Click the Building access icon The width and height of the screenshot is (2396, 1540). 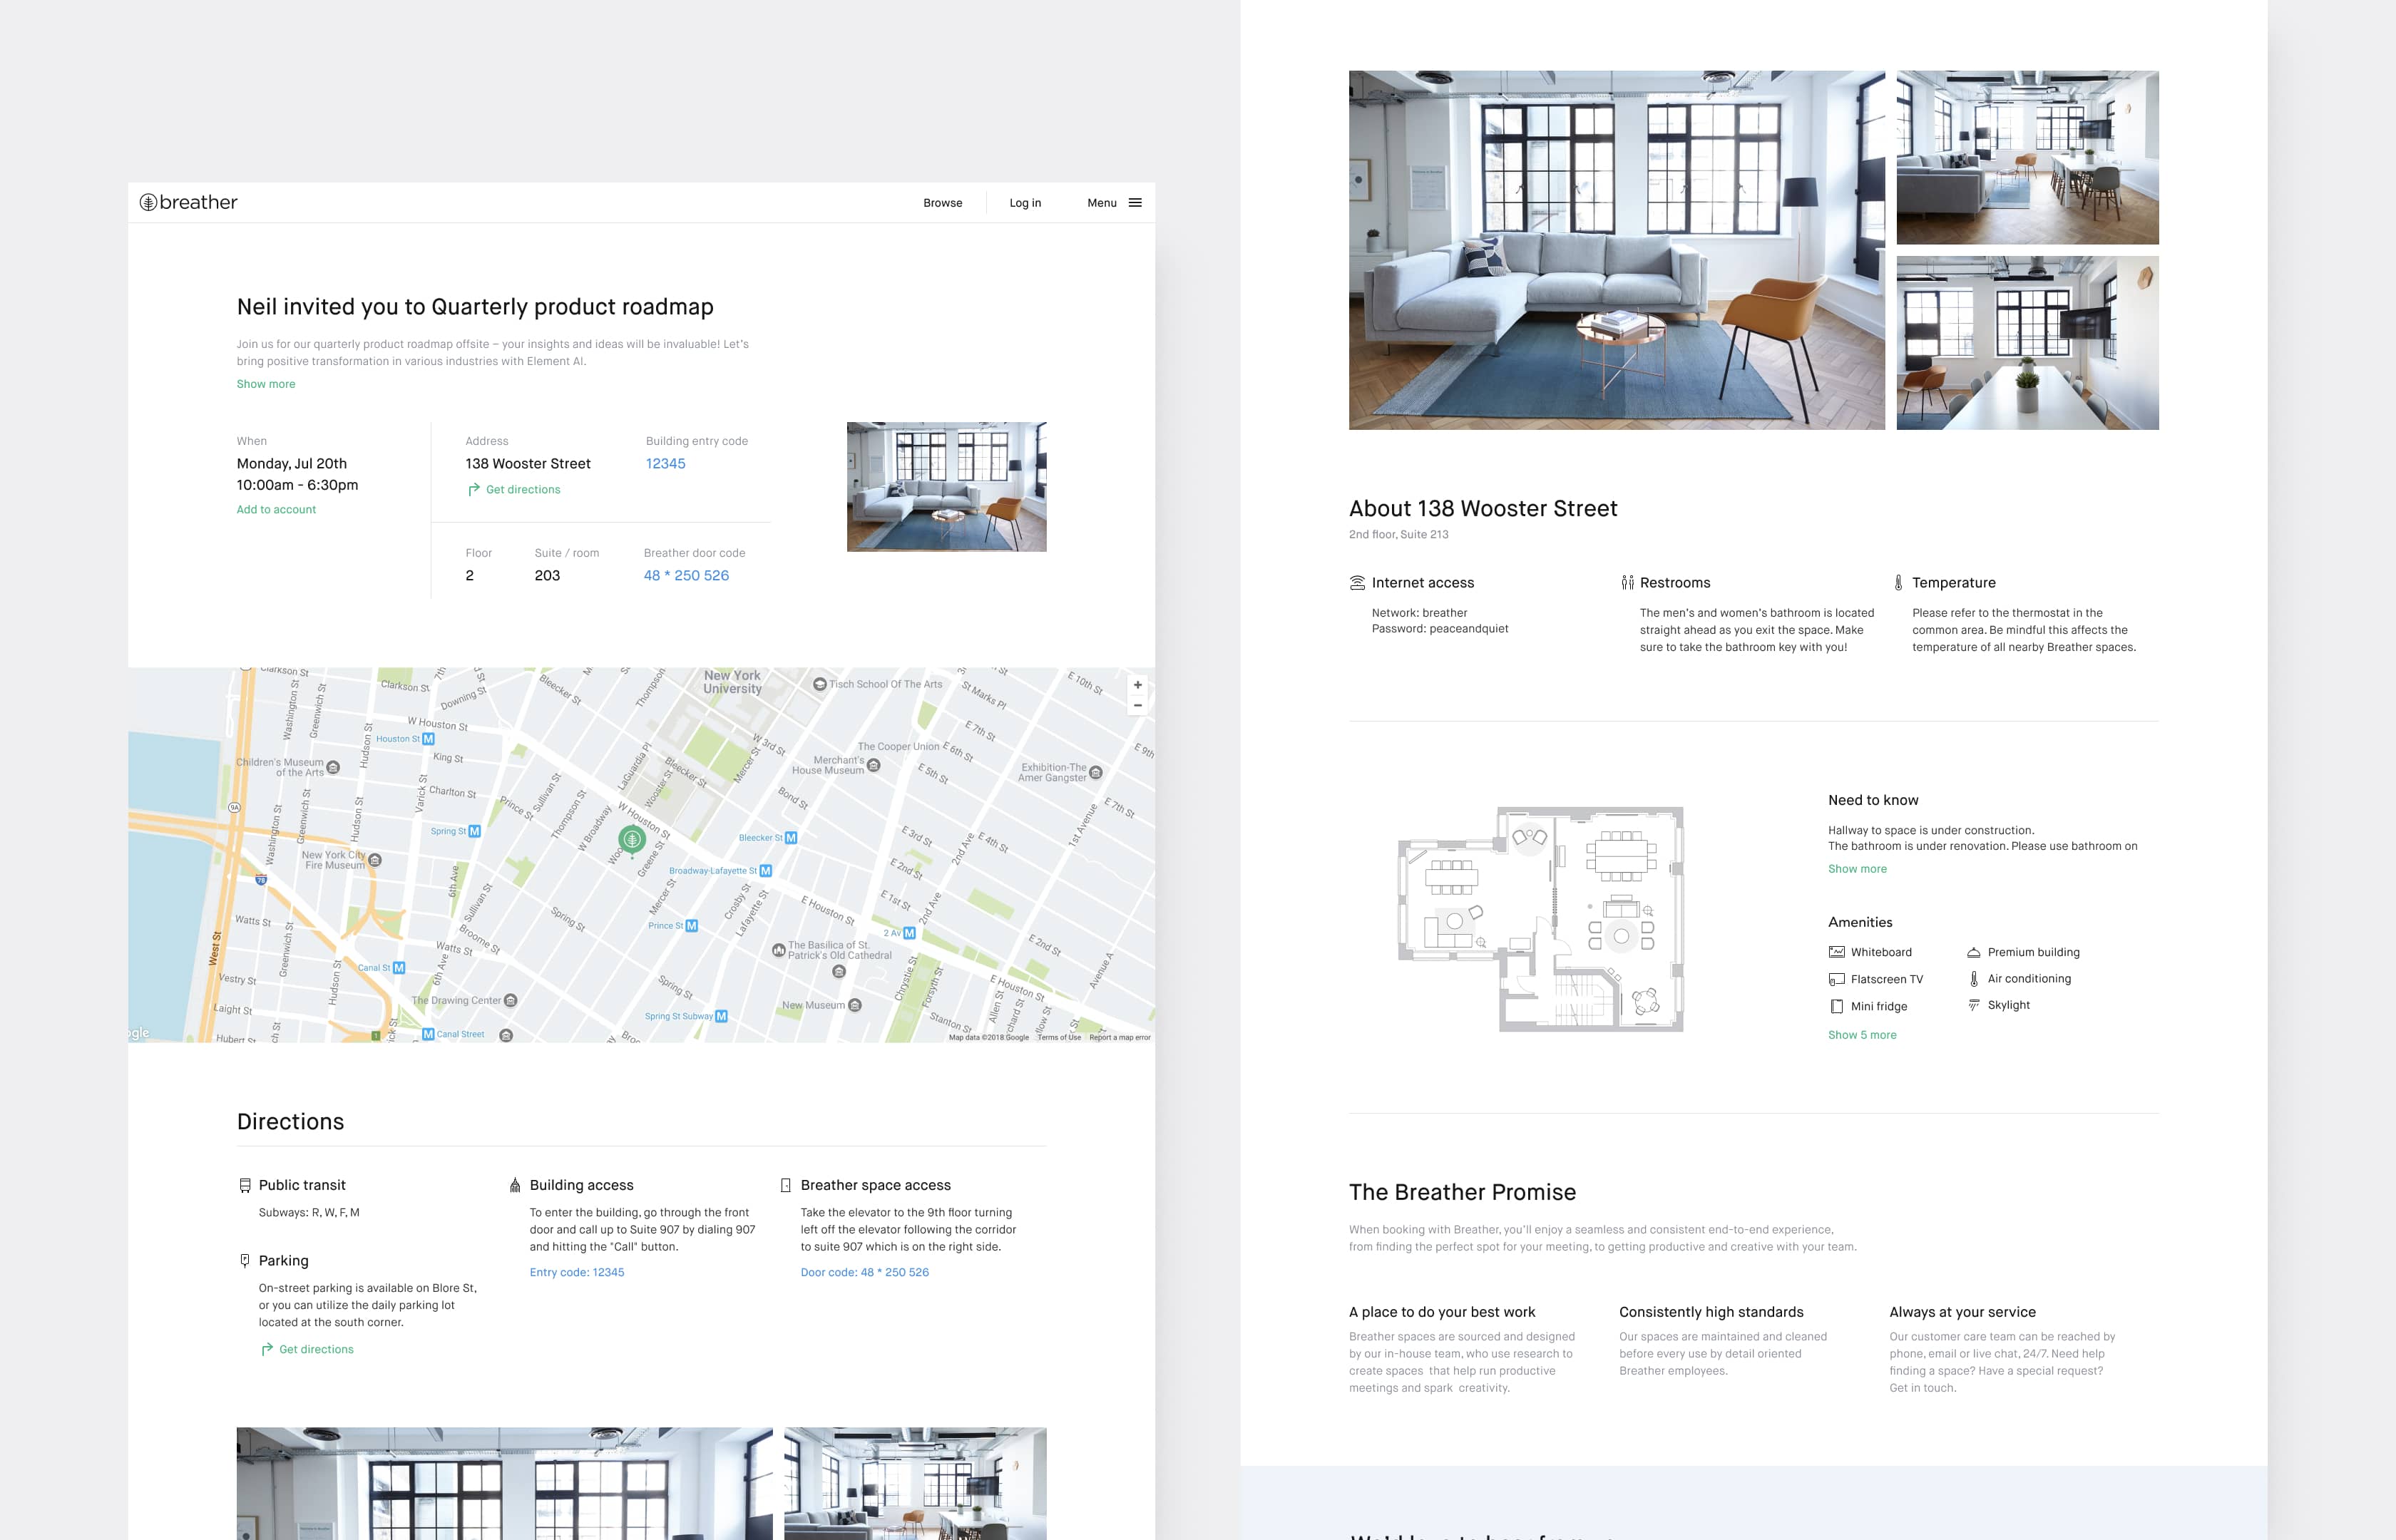tap(515, 1185)
